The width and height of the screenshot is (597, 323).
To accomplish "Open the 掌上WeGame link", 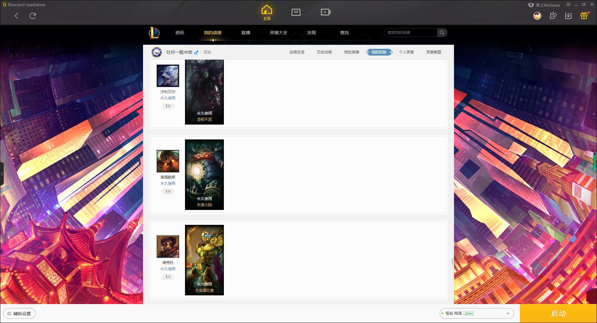I will 544,5.
